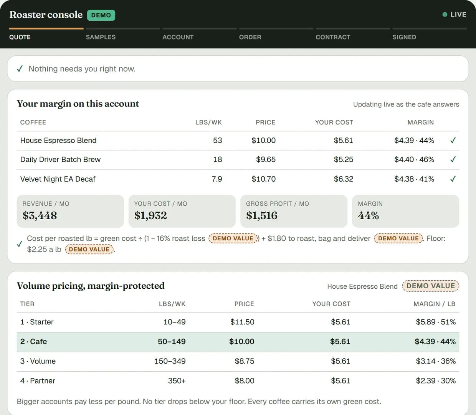Select the 1 · Starter tier row

point(238,322)
